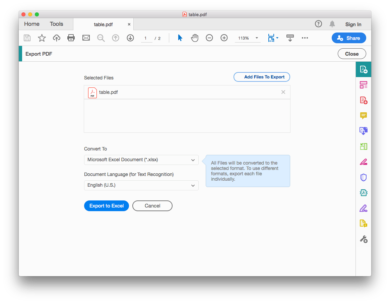Open the More Tools wrench icon
This screenshot has width=390, height=303.
pyautogui.click(x=364, y=239)
